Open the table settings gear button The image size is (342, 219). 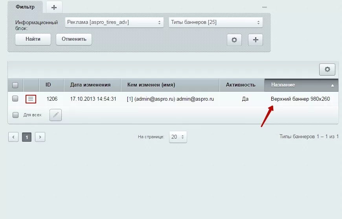point(327,69)
